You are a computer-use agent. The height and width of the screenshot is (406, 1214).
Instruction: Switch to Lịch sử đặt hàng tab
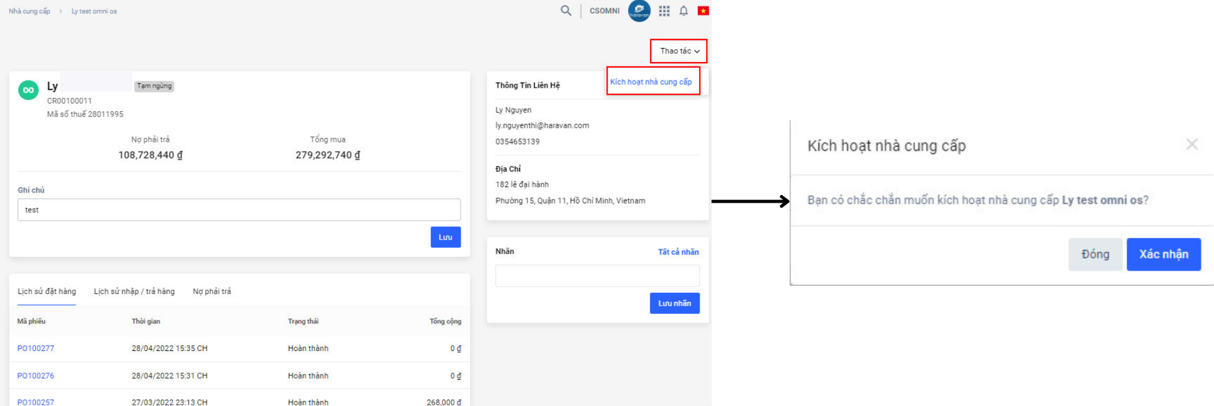coord(47,292)
